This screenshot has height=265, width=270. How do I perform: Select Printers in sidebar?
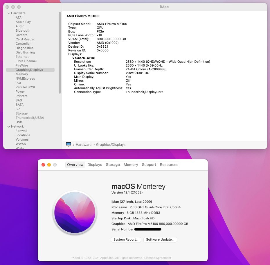21,96
